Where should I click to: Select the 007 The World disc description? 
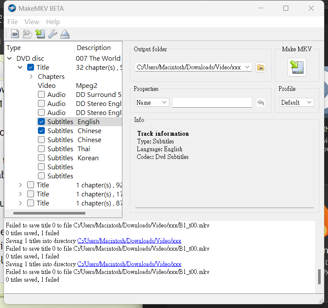(98, 58)
